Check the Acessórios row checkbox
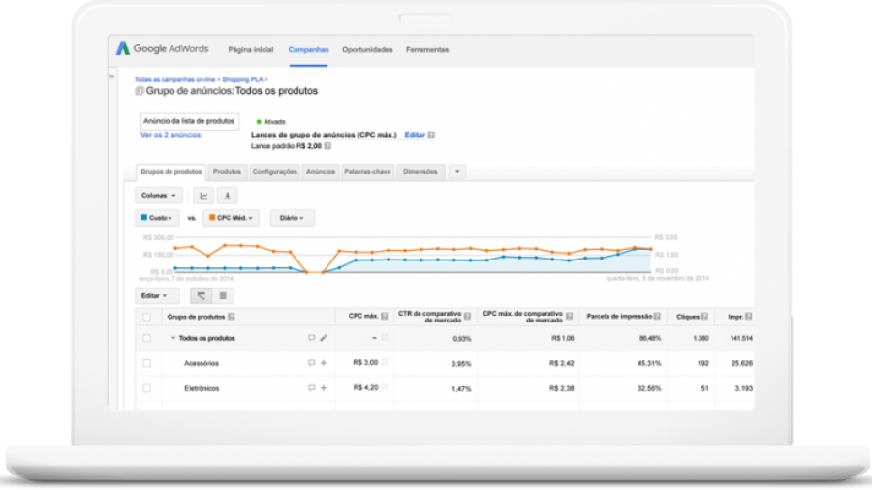This screenshot has height=490, width=872. point(147,363)
